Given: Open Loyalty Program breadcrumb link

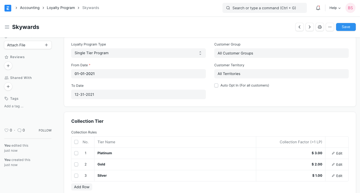Looking at the screenshot, I should (61, 8).
